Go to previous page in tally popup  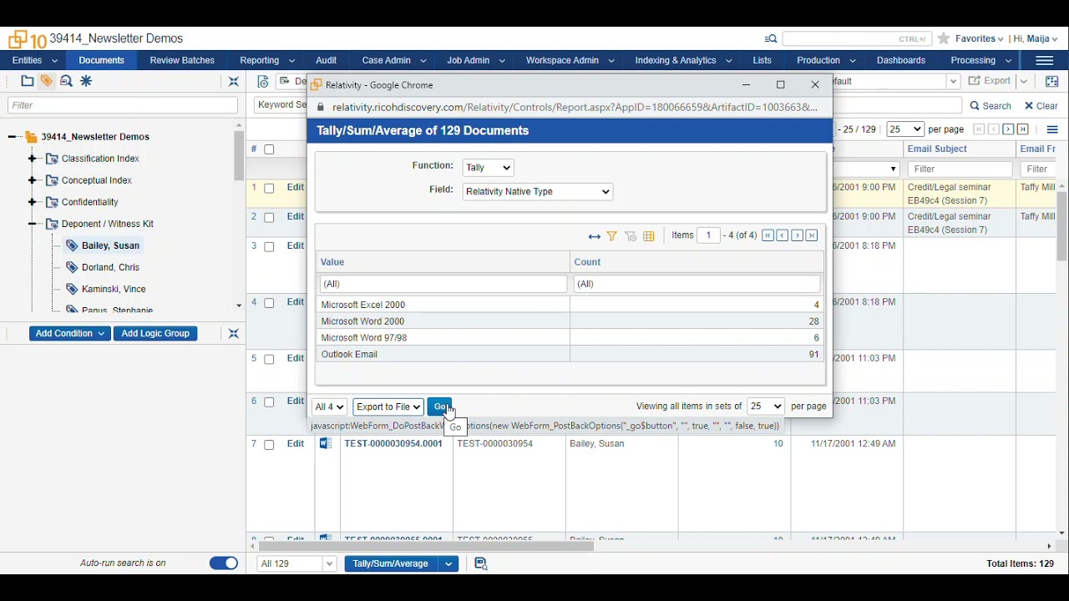[x=783, y=235]
